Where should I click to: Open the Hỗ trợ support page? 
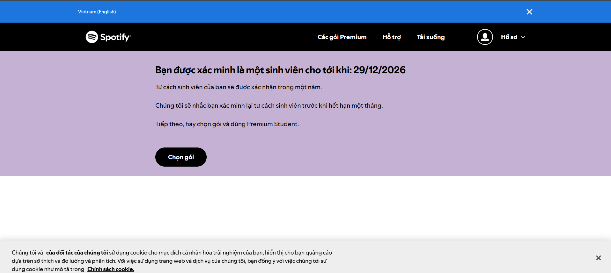[x=392, y=37]
